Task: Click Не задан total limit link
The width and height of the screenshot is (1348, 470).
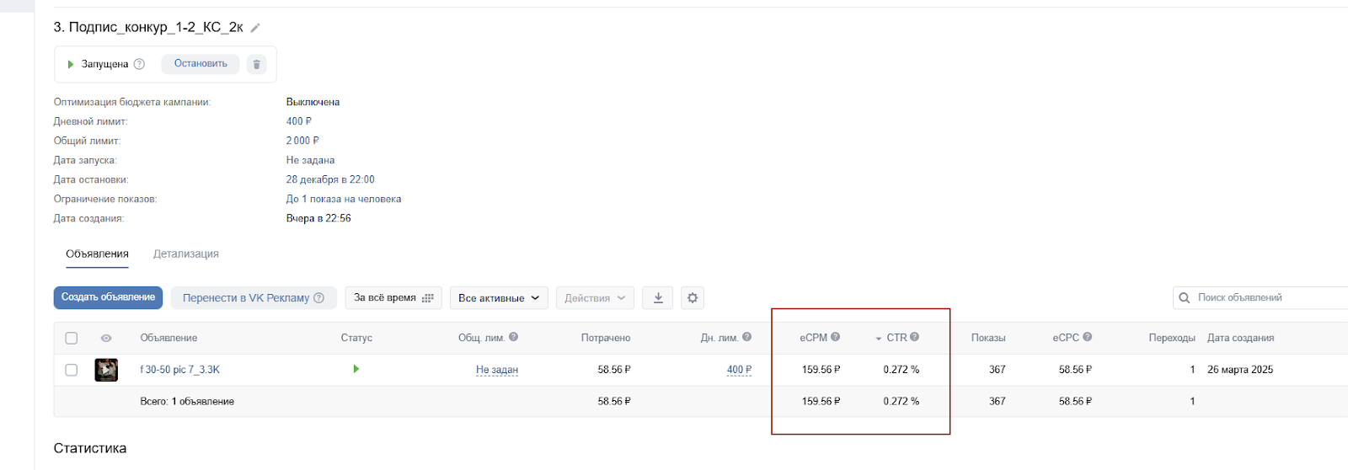Action: (x=497, y=370)
